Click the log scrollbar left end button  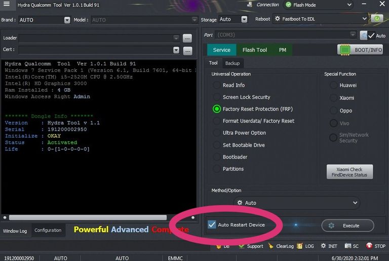point(5,217)
